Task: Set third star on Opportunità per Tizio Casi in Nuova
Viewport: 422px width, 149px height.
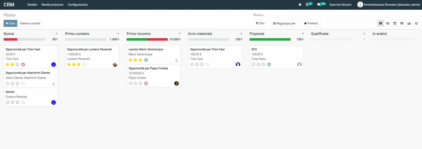Action: pyautogui.click(x=17, y=64)
